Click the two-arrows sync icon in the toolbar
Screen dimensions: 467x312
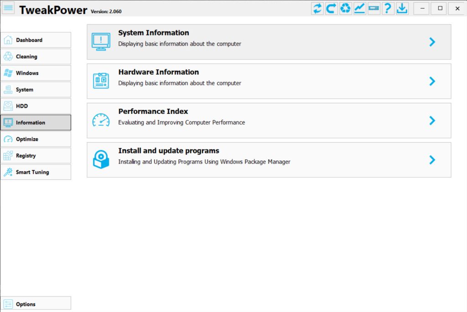click(x=317, y=8)
